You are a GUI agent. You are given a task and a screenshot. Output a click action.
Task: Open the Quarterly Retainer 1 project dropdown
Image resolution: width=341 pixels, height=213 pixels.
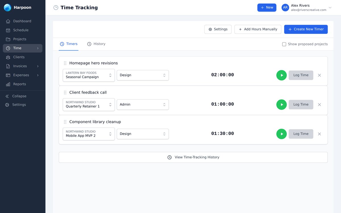89,105
